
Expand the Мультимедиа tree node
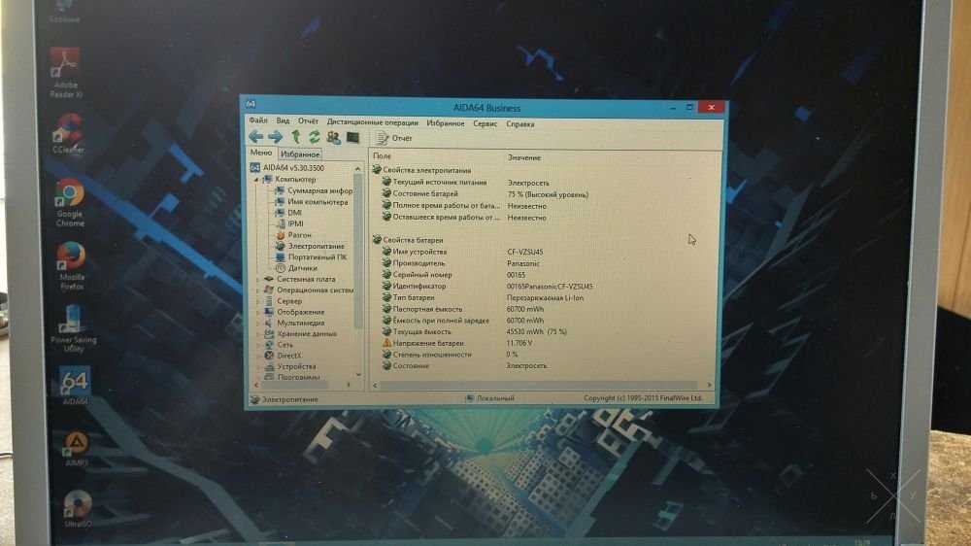(x=257, y=323)
